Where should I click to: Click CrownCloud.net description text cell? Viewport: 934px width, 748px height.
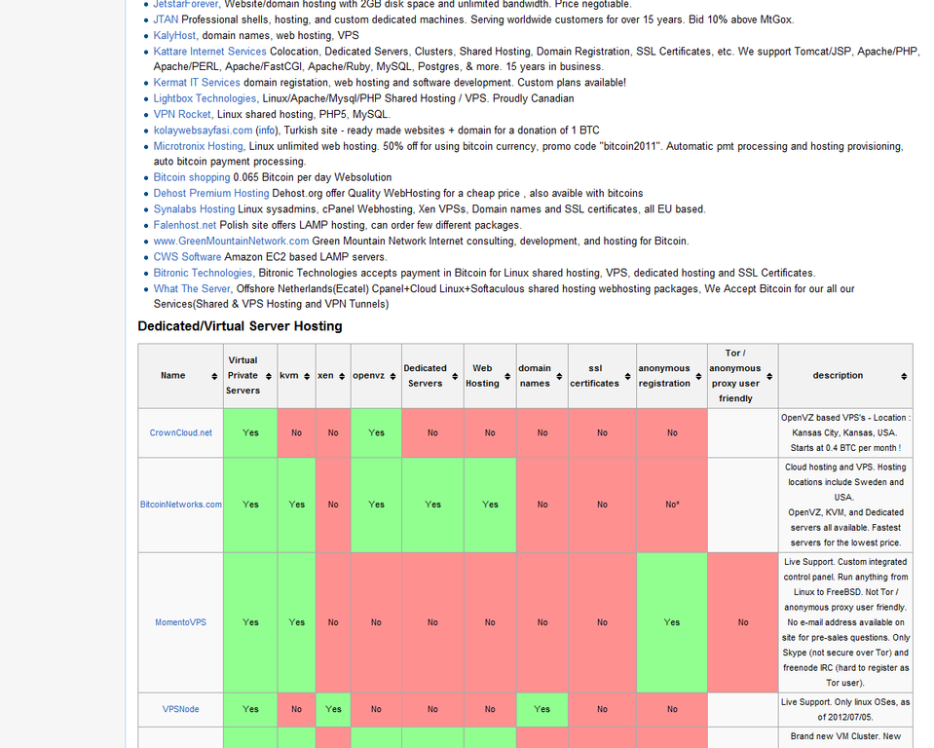(845, 433)
